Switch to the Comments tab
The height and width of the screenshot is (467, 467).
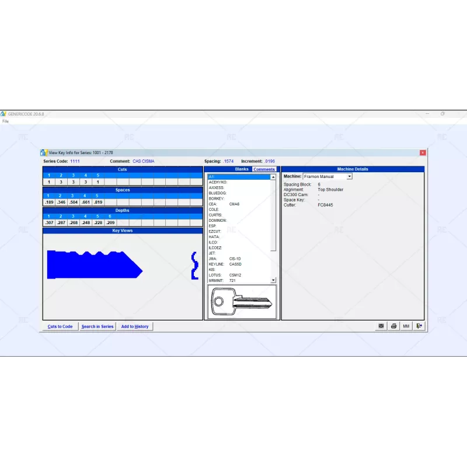point(264,169)
